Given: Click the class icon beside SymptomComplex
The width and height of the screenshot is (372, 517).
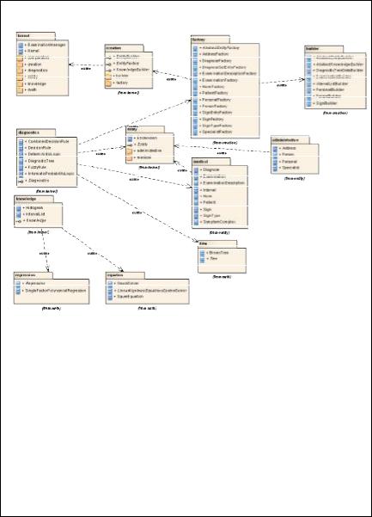Looking at the screenshot, I should click(x=196, y=222).
